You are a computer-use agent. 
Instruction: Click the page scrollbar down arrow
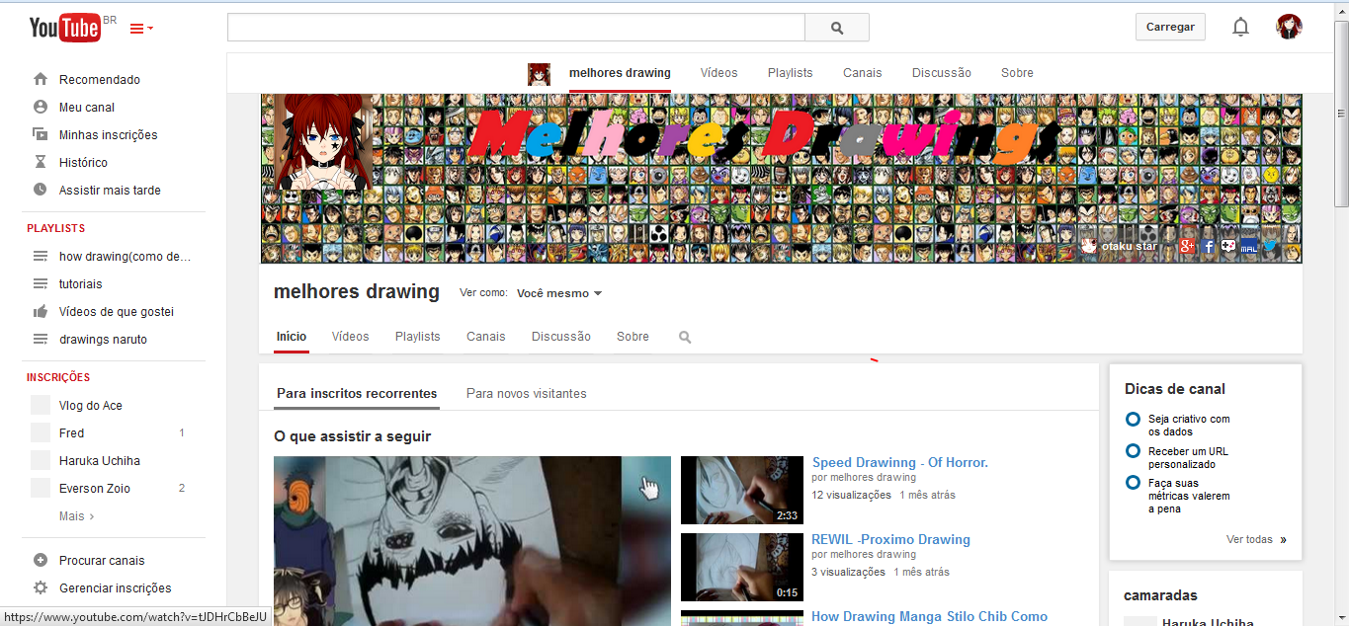click(x=1341, y=617)
